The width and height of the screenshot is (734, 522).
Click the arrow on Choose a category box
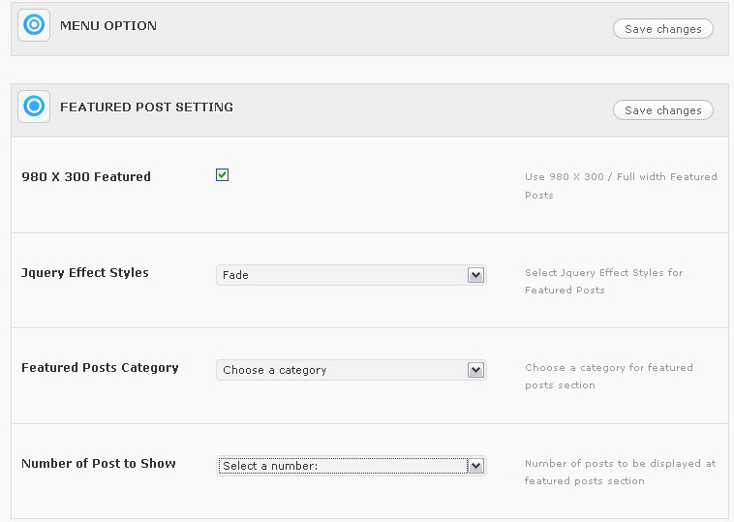pos(474,370)
